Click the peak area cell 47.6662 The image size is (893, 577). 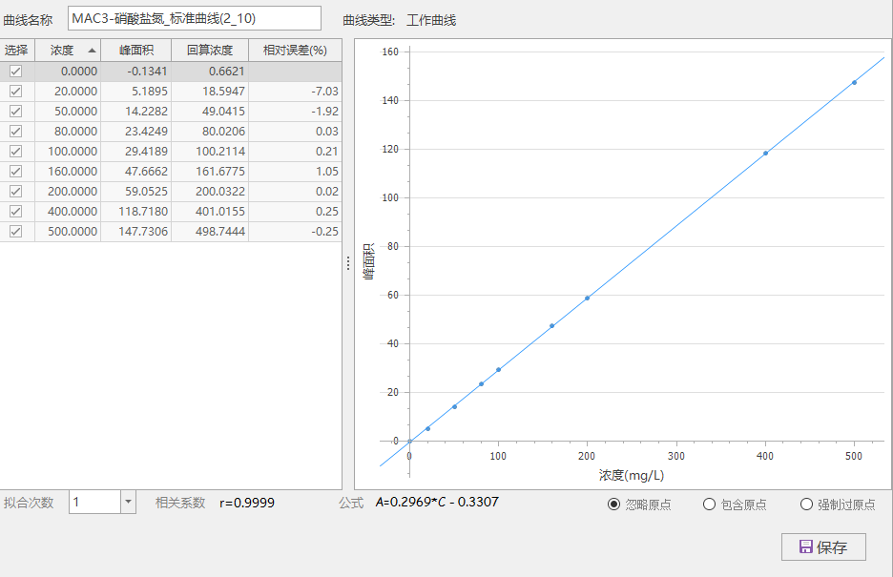136,171
